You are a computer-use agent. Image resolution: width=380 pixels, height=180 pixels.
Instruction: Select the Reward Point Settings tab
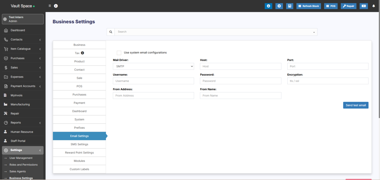pos(79,153)
